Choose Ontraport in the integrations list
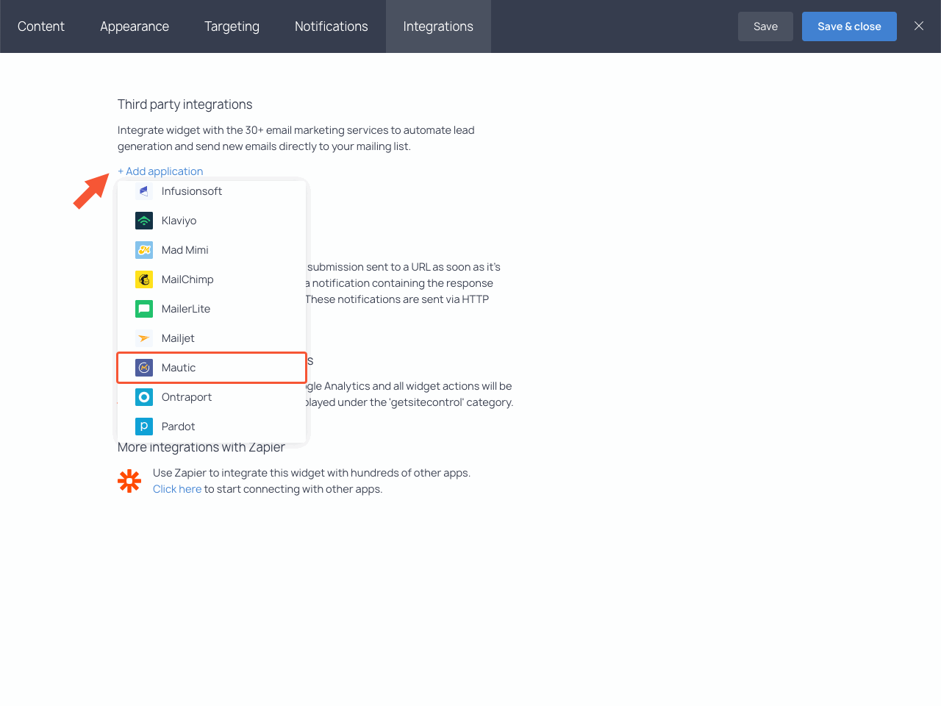Viewport: 941px width, 706px height. point(187,397)
